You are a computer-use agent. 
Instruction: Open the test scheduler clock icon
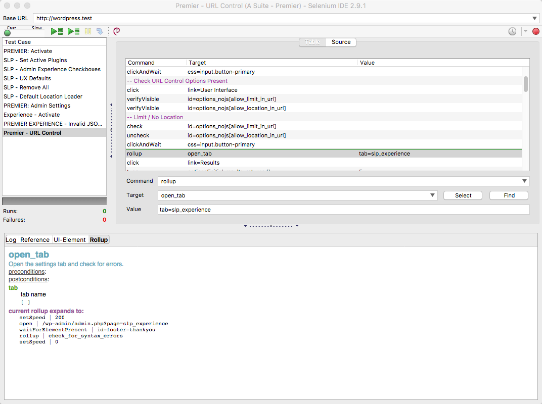(512, 31)
